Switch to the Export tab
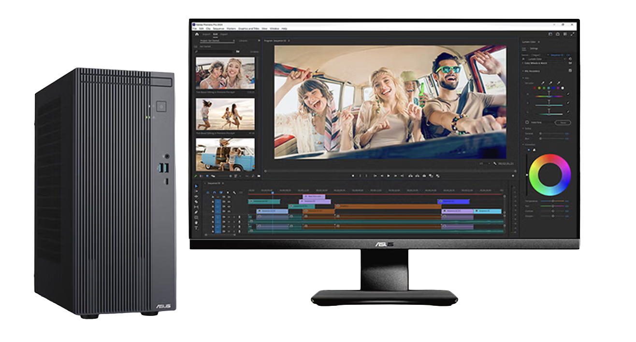 coord(224,35)
